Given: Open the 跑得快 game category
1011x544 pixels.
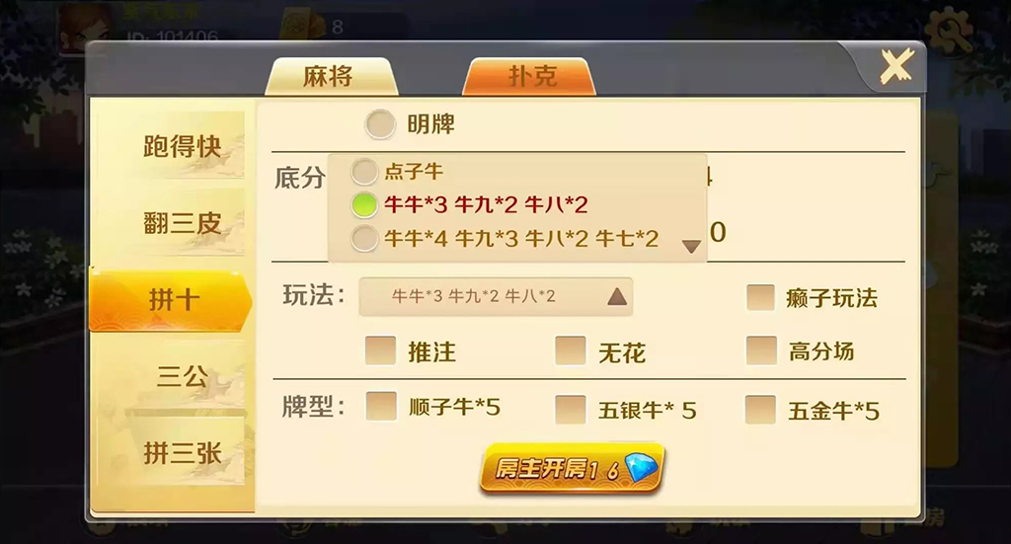Looking at the screenshot, I should (182, 146).
